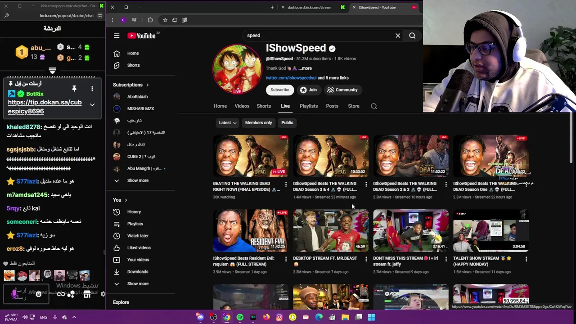The width and height of the screenshot is (576, 324).
Task: Open the channel Store tab
Action: [354, 106]
